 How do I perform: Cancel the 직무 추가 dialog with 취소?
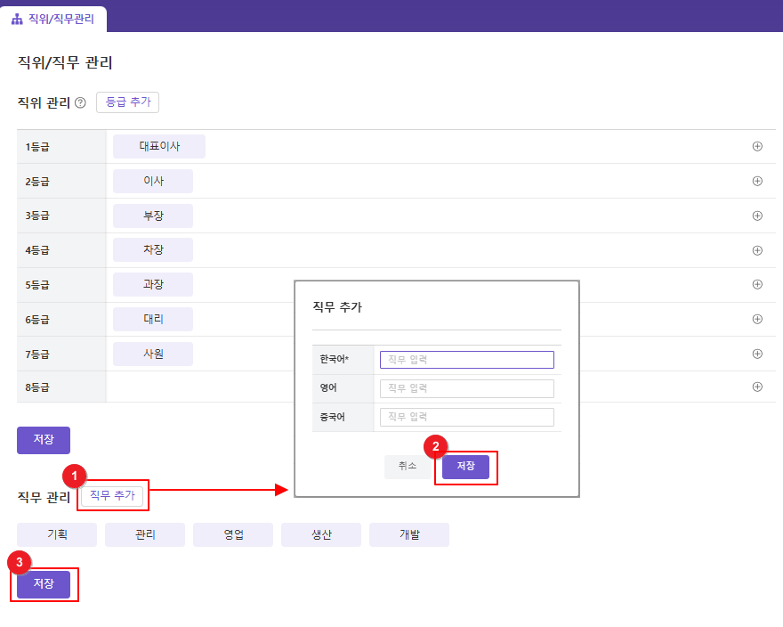click(408, 467)
